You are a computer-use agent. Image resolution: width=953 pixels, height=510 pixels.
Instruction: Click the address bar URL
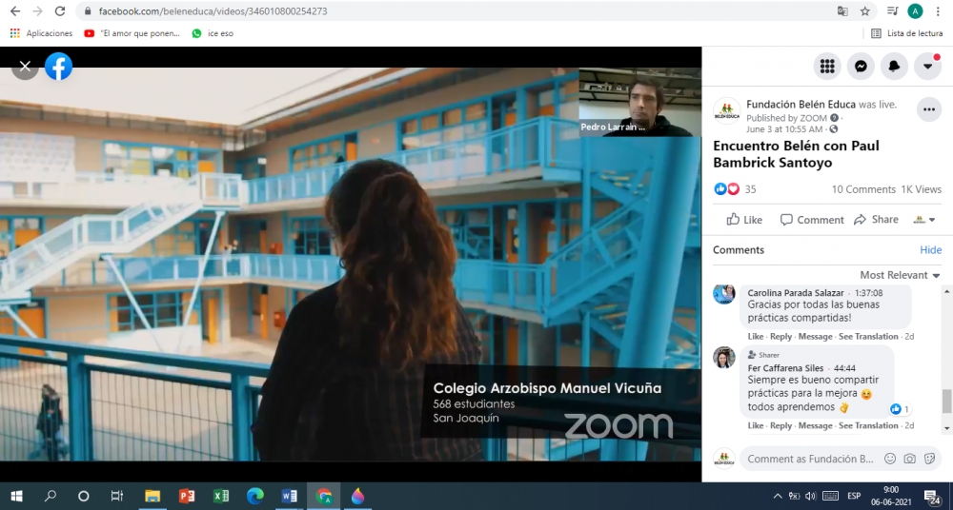click(213, 10)
